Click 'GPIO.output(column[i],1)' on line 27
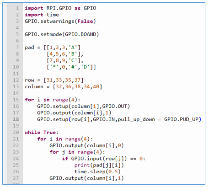The image size is (209, 187). point(86,178)
